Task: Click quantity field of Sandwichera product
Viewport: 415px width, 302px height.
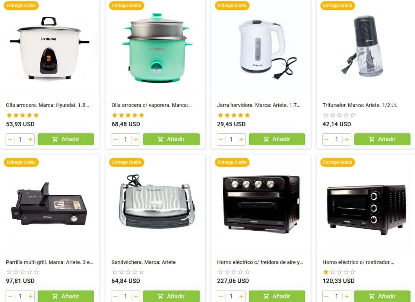Action: 126,296
